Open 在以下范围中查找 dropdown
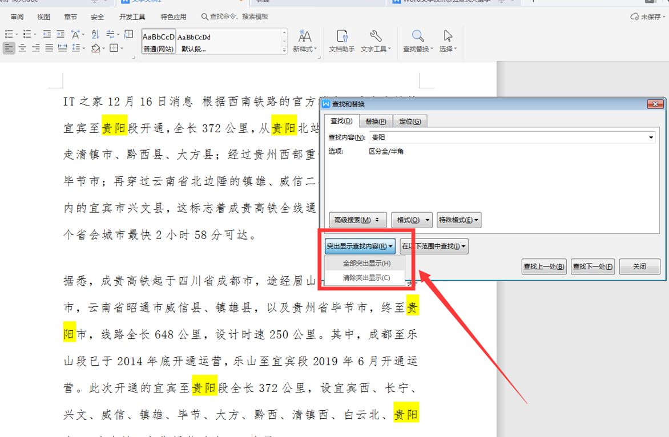 pos(434,246)
